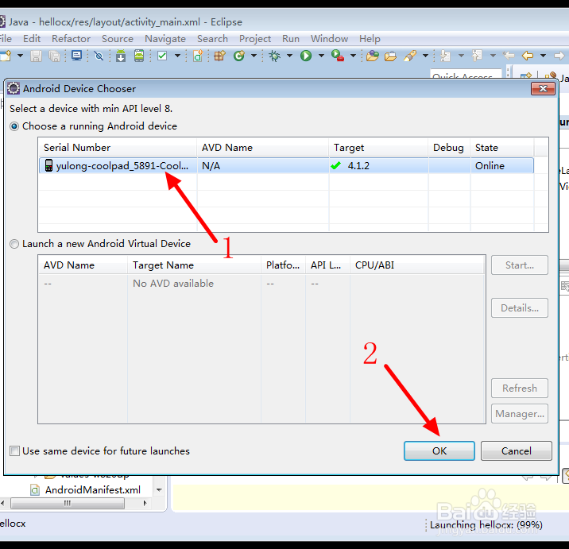The width and height of the screenshot is (569, 549).
Task: Click the Serial Number column header
Action: point(117,147)
